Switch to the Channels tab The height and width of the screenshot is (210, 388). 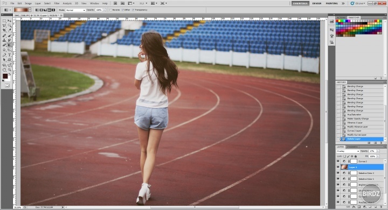352,147
